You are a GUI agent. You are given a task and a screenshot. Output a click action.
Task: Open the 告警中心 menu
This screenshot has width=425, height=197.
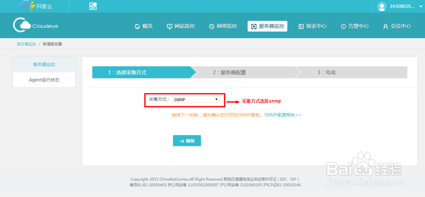tap(354, 26)
